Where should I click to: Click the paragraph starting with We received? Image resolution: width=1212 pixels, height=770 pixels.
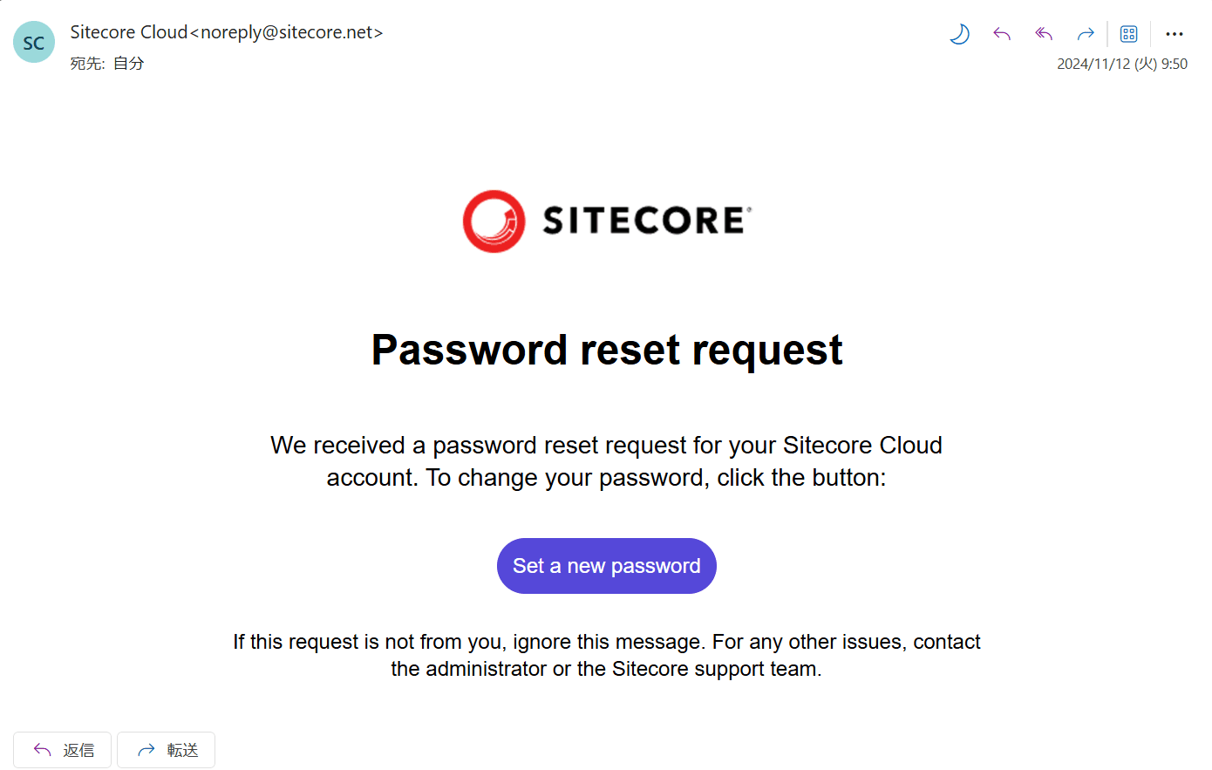pyautogui.click(x=607, y=461)
